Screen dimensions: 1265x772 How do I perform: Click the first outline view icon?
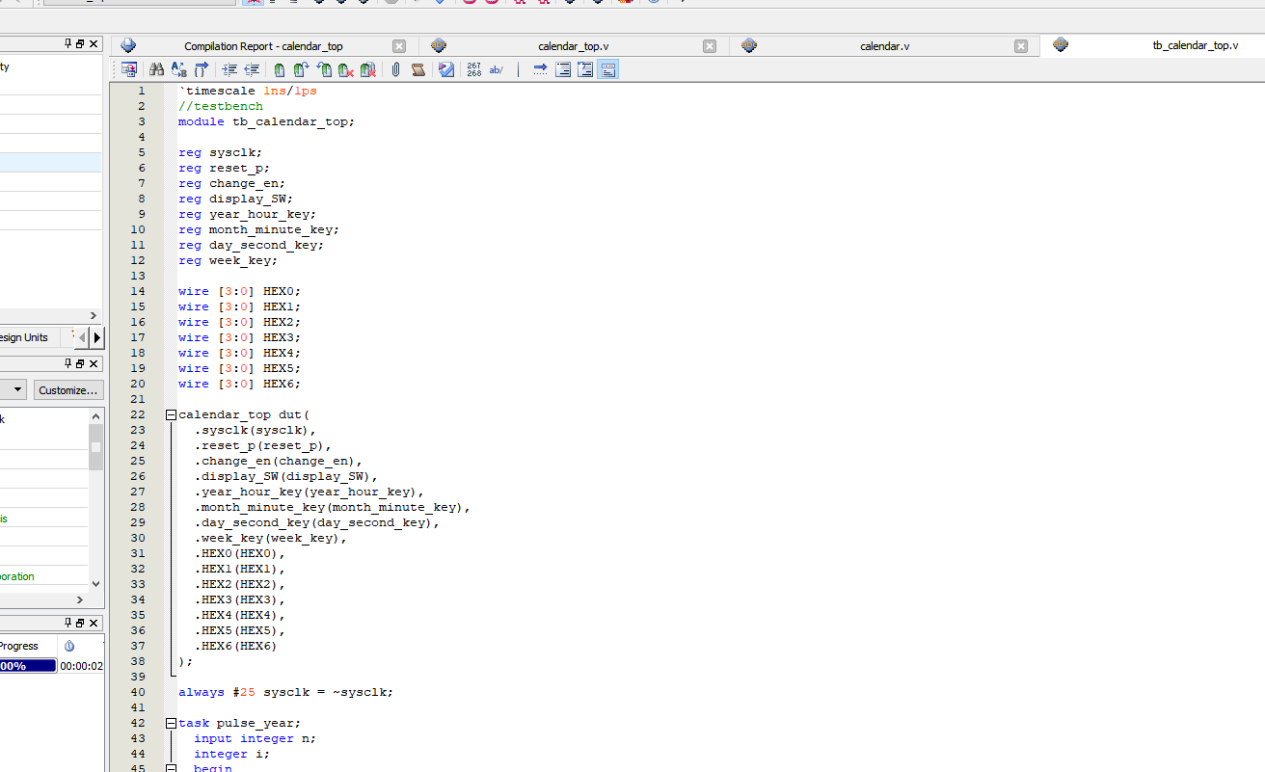(563, 69)
